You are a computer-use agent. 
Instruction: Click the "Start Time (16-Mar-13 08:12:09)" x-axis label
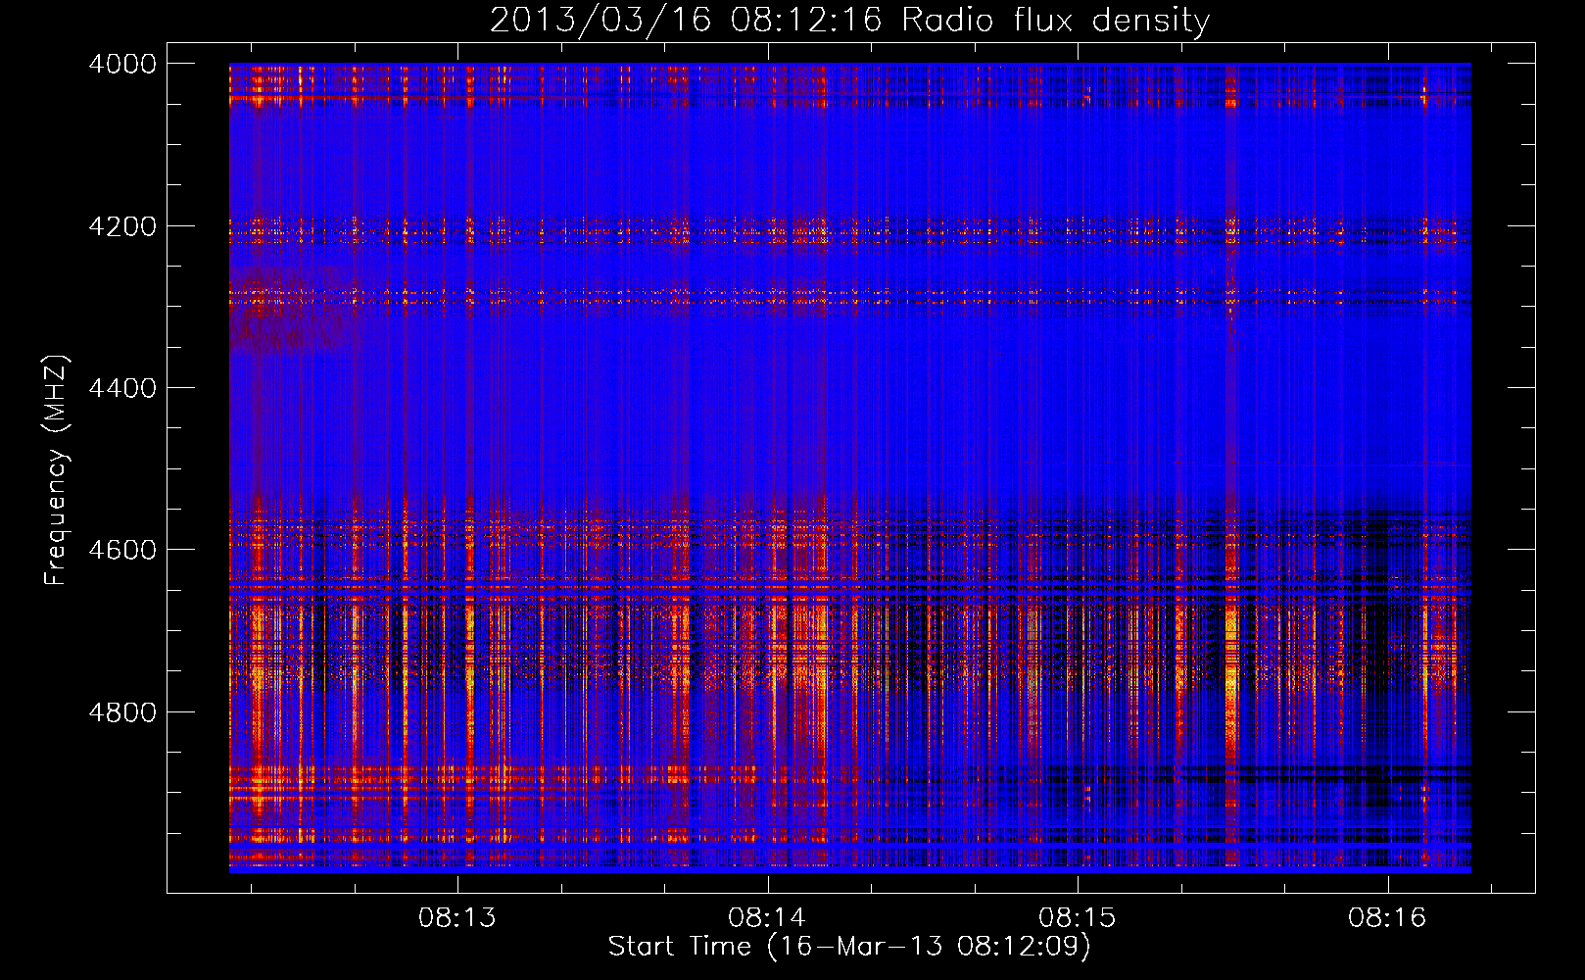pyautogui.click(x=849, y=947)
